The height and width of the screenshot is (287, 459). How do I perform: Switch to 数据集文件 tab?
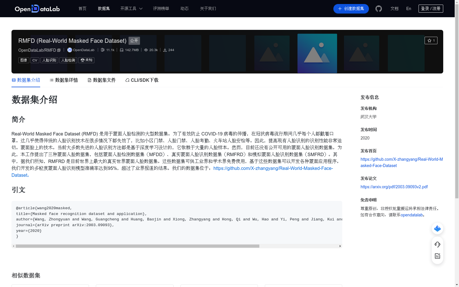click(x=102, y=80)
